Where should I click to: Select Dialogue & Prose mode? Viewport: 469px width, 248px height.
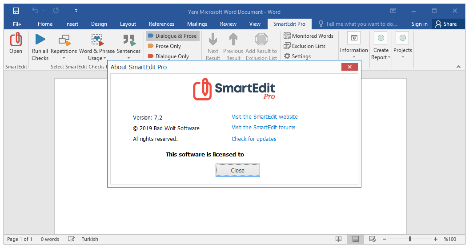click(172, 36)
